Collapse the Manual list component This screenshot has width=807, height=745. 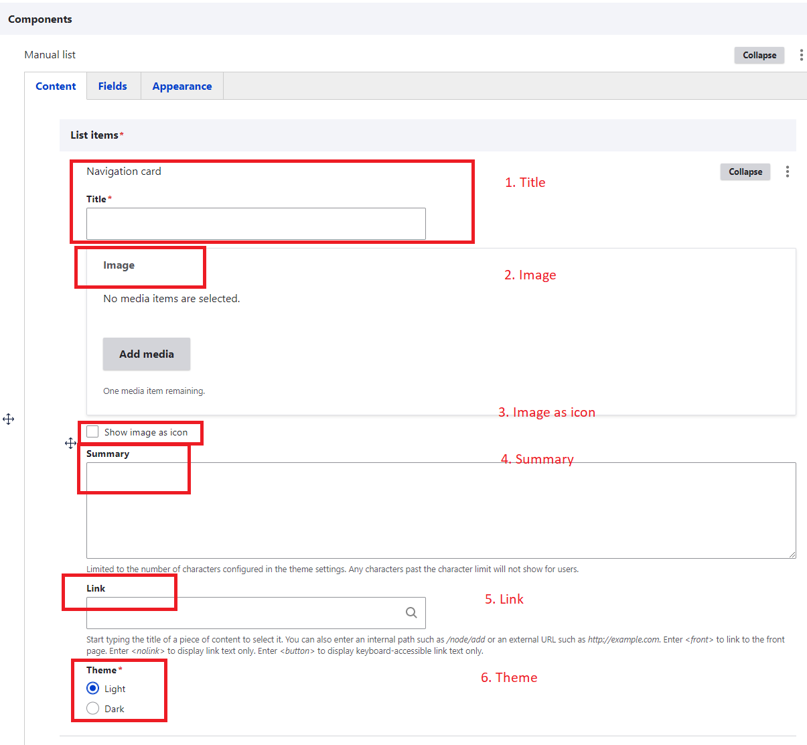[759, 55]
